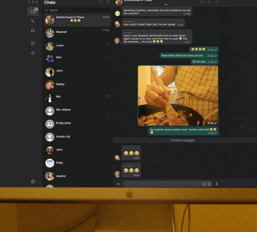This screenshot has width=257, height=232.
Task: Open Archived chats from sidebar
Action: (x=33, y=43)
